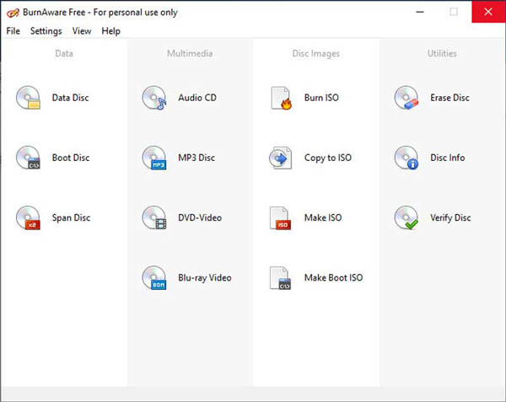Launch Boot Disc via its disc icon
The height and width of the screenshot is (402, 506).
point(28,158)
